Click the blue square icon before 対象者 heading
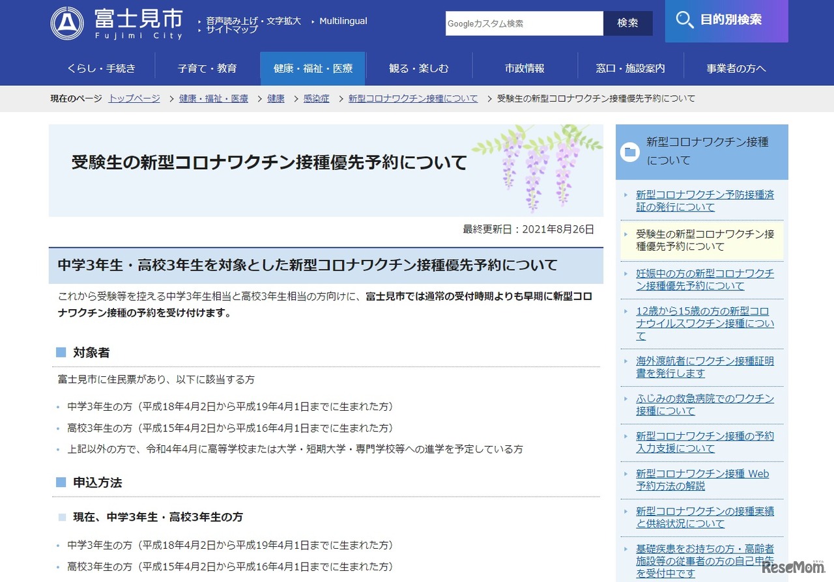The height and width of the screenshot is (582, 834). [x=61, y=352]
